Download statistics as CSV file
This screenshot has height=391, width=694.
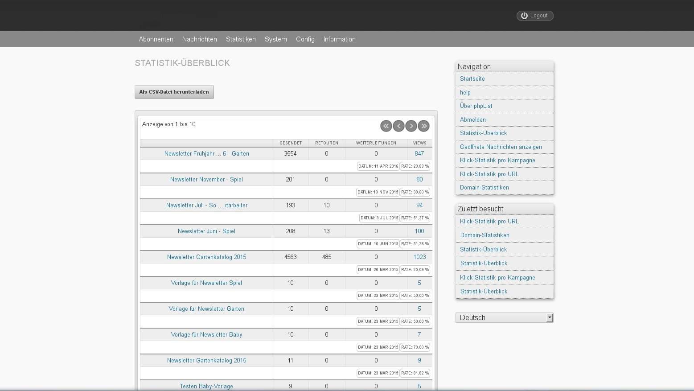(174, 92)
